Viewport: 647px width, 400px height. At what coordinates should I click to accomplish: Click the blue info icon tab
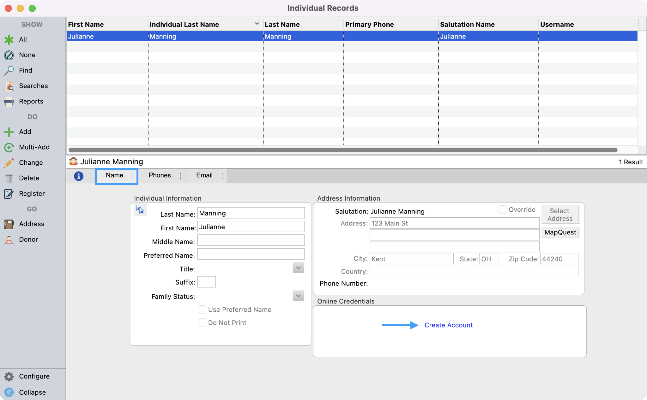(78, 176)
